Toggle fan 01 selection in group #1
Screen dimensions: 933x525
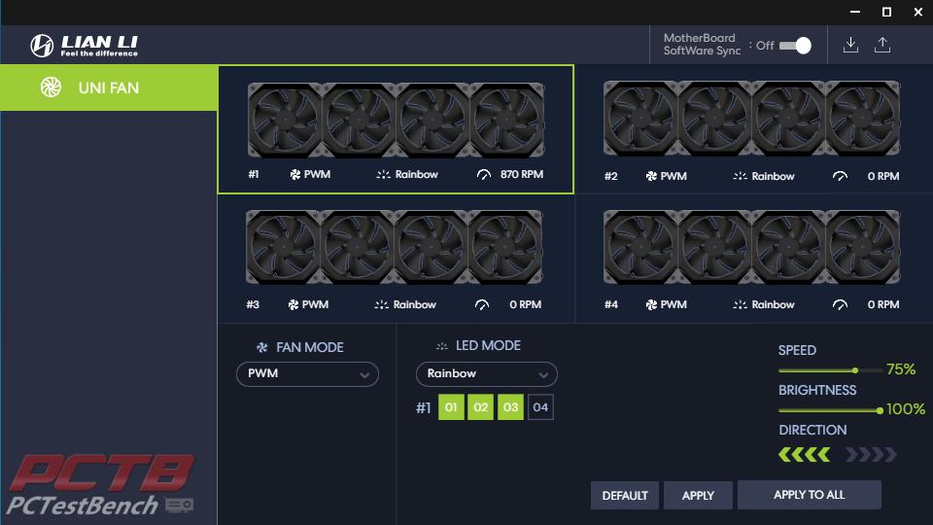click(451, 407)
